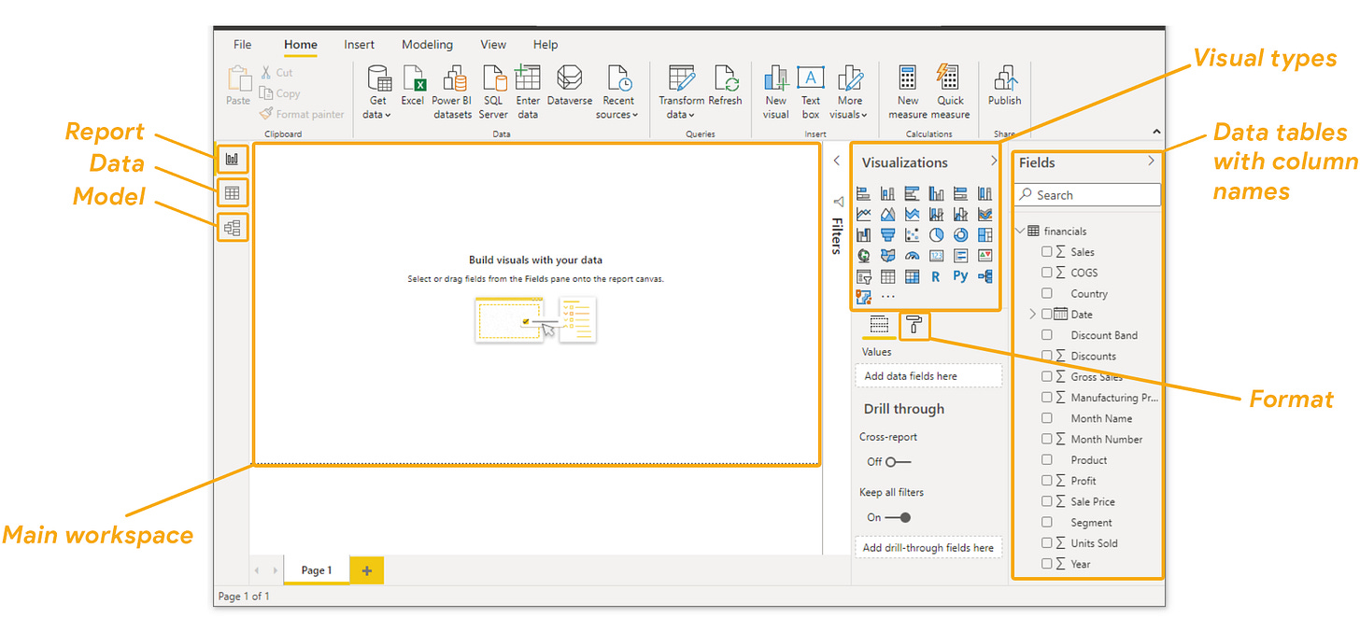Image resolution: width=1360 pixels, height=618 pixels.
Task: Select the Pie chart visual
Action: (x=936, y=235)
